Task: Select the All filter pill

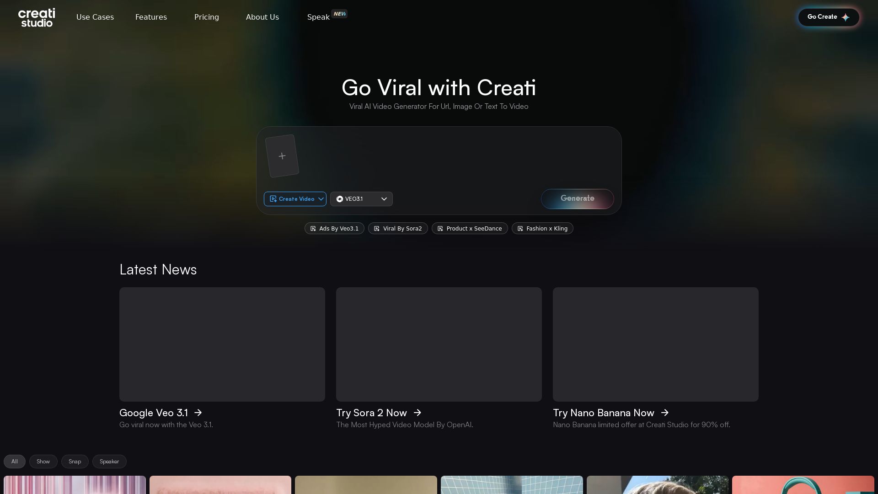Action: 14,461
